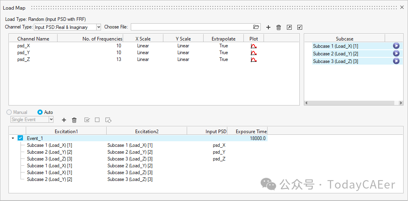Select Subcase 1 (Load_X) [1] in Subcase list
Viewport: 408px width, 201px height.
[336, 46]
